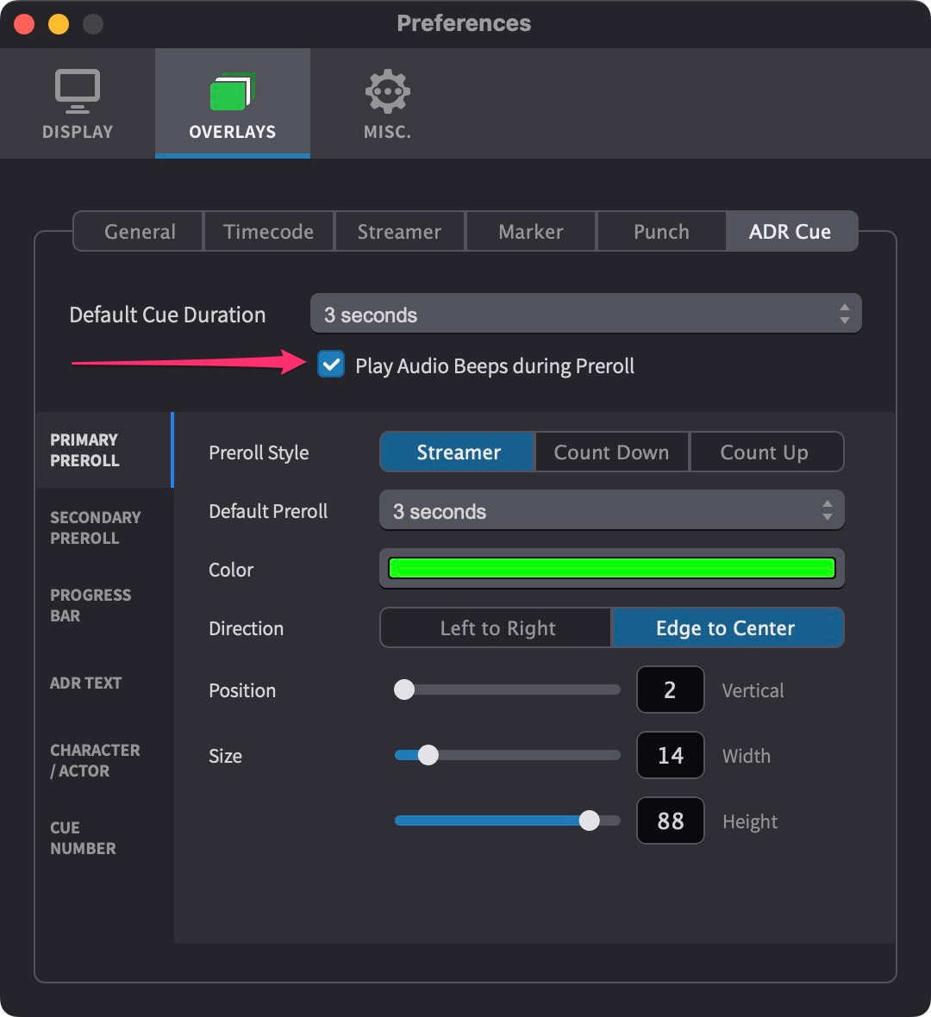Open the Streamer overlay tab

(399, 232)
